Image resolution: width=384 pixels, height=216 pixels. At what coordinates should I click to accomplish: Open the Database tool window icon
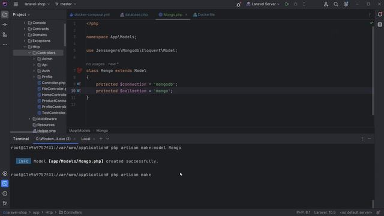pyautogui.click(x=380, y=25)
